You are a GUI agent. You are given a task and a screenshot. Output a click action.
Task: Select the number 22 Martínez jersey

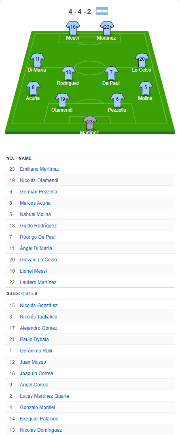point(107,28)
